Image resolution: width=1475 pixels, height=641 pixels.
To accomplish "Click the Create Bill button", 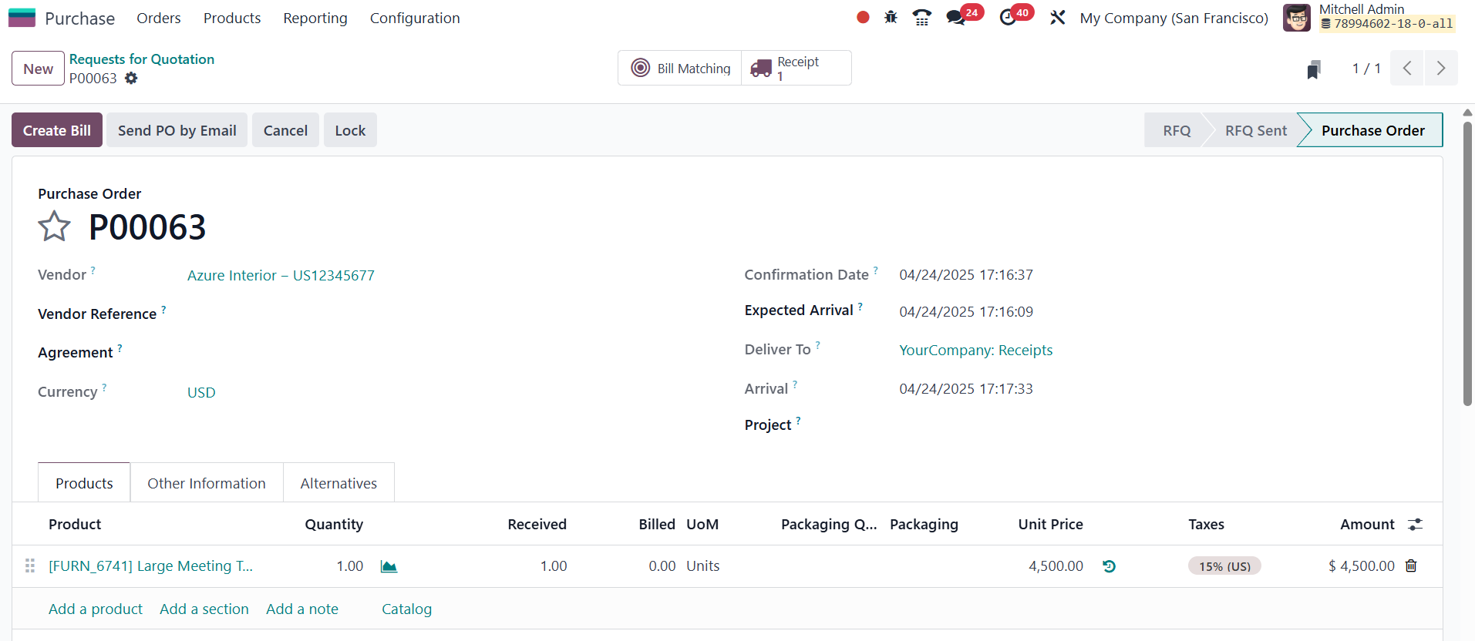I will [57, 130].
